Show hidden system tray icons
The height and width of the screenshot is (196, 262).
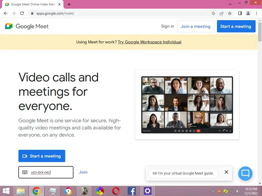[213, 191]
